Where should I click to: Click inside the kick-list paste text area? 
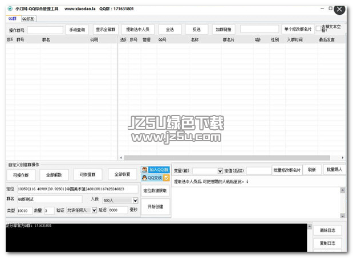click(x=256, y=203)
